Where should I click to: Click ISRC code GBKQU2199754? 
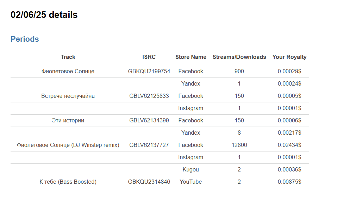pos(149,72)
